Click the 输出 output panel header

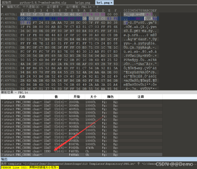[4, 159]
